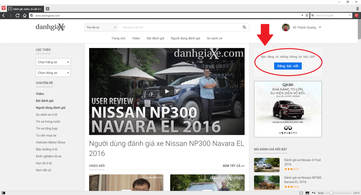Open the Chọn hãng xe dropdown
Image resolution: width=361 pixels, height=195 pixels.
pos(53,62)
